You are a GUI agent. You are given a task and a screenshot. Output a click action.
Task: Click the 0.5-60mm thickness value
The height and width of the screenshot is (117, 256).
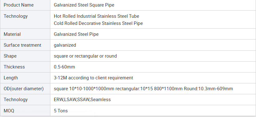64,67
